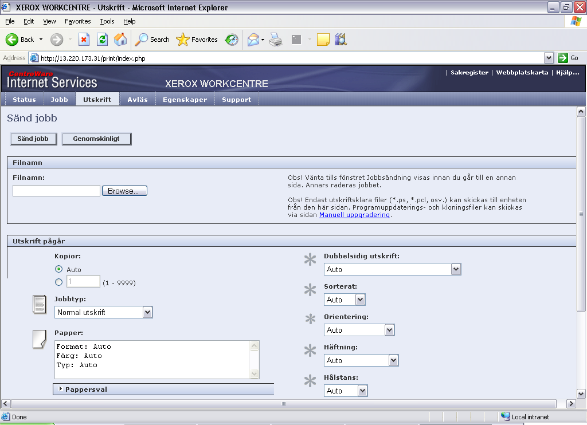This screenshot has width=587, height=425.
Task: Open the Tools menu
Action: tap(107, 21)
